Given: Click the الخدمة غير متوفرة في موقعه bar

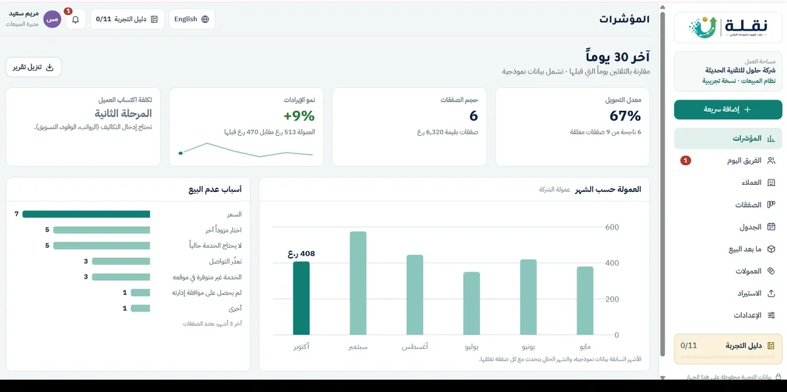Looking at the screenshot, I should click(121, 277).
